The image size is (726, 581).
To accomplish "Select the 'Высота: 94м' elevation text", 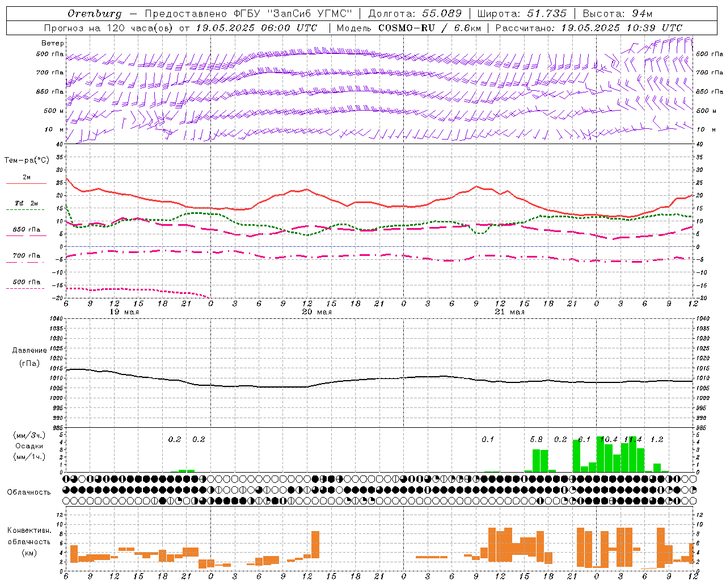I will (618, 14).
